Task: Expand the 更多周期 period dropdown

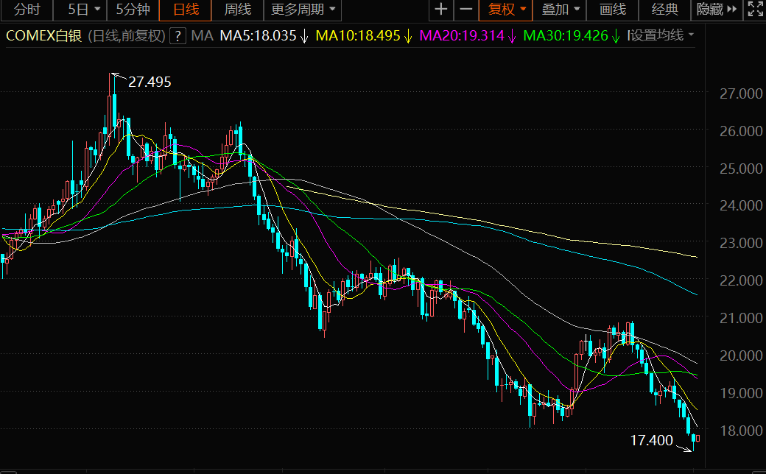Action: point(302,10)
